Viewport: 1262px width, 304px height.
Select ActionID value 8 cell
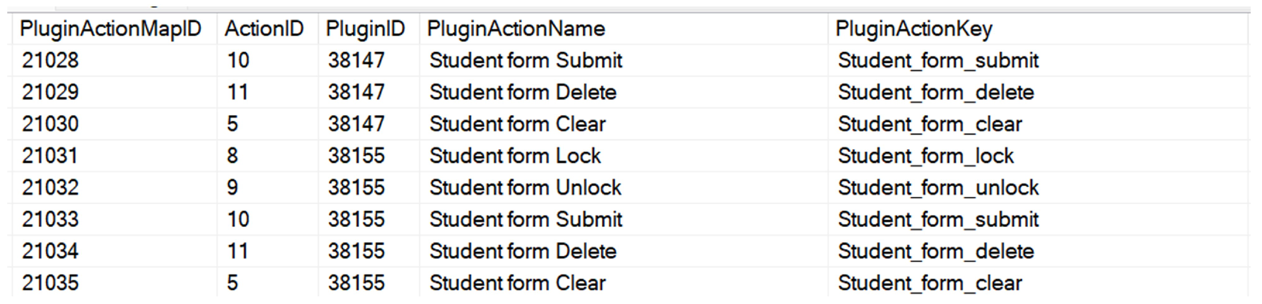(x=233, y=156)
